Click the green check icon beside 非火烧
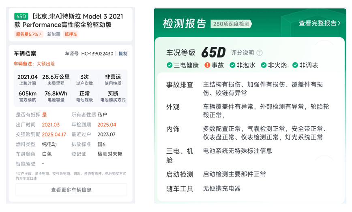This screenshot has width=352, height=212. [264, 65]
